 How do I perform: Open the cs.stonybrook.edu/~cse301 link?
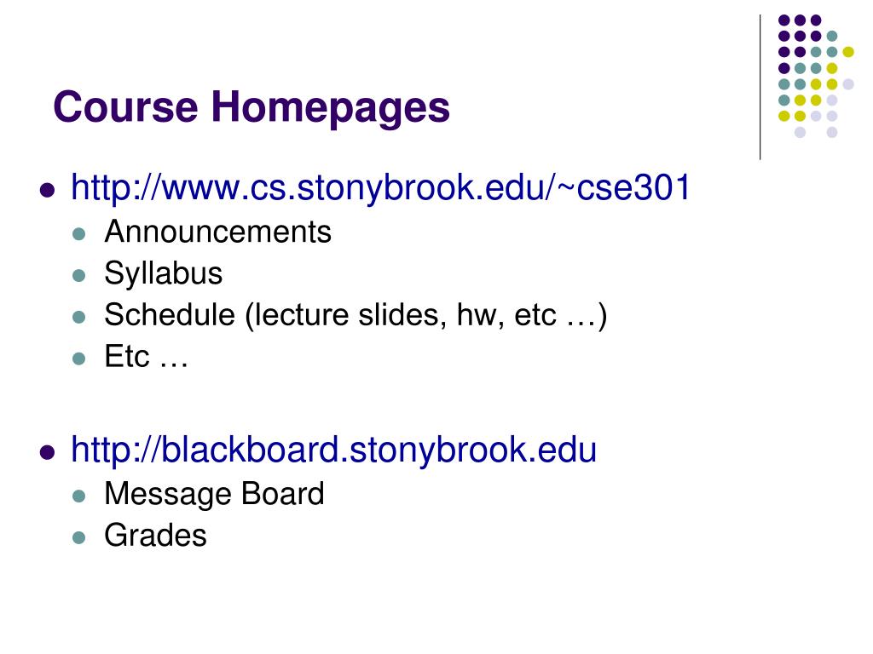pyautogui.click(x=380, y=188)
